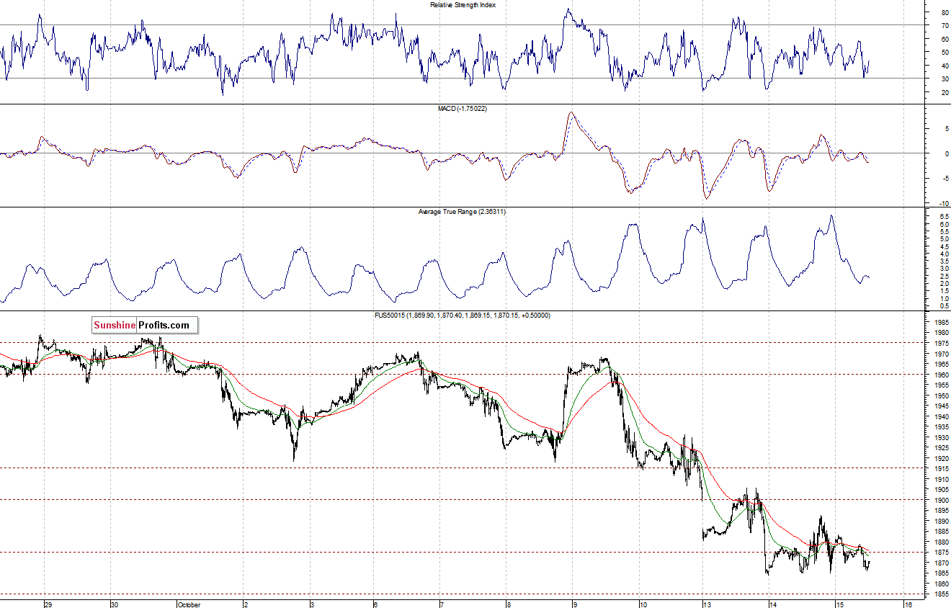Select date axis label 7
951x608 pixels.
[x=442, y=604]
